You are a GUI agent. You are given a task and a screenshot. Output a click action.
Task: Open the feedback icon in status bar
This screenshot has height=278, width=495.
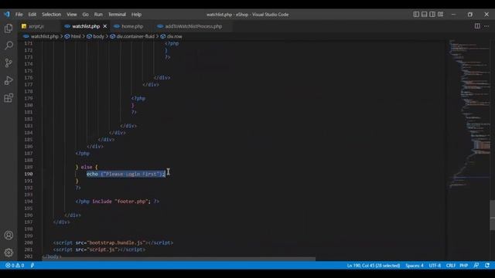(x=476, y=266)
